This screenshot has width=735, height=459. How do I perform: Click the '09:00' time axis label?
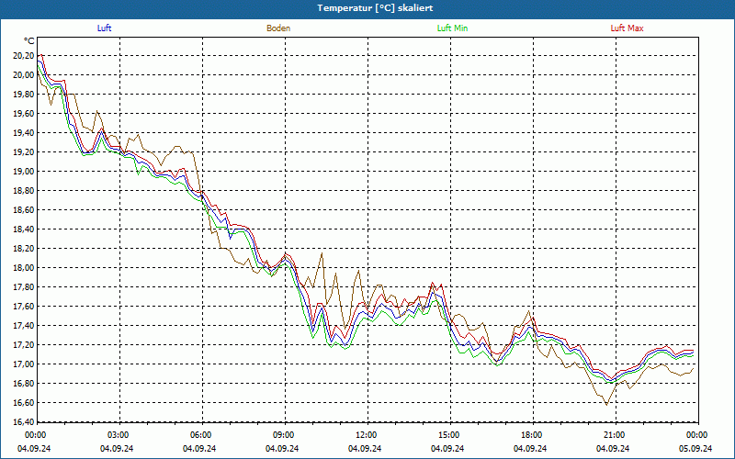(282, 435)
